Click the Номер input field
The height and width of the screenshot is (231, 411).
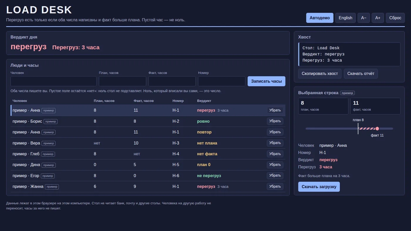(x=222, y=81)
